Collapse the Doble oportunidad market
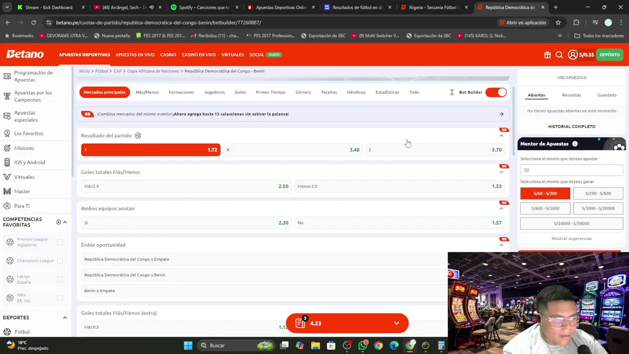The width and height of the screenshot is (629, 354). 501,245
